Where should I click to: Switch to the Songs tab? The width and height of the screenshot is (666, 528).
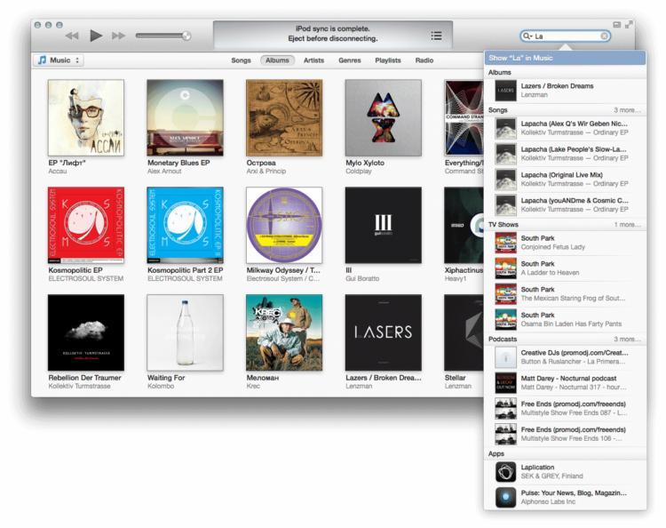pos(241,60)
